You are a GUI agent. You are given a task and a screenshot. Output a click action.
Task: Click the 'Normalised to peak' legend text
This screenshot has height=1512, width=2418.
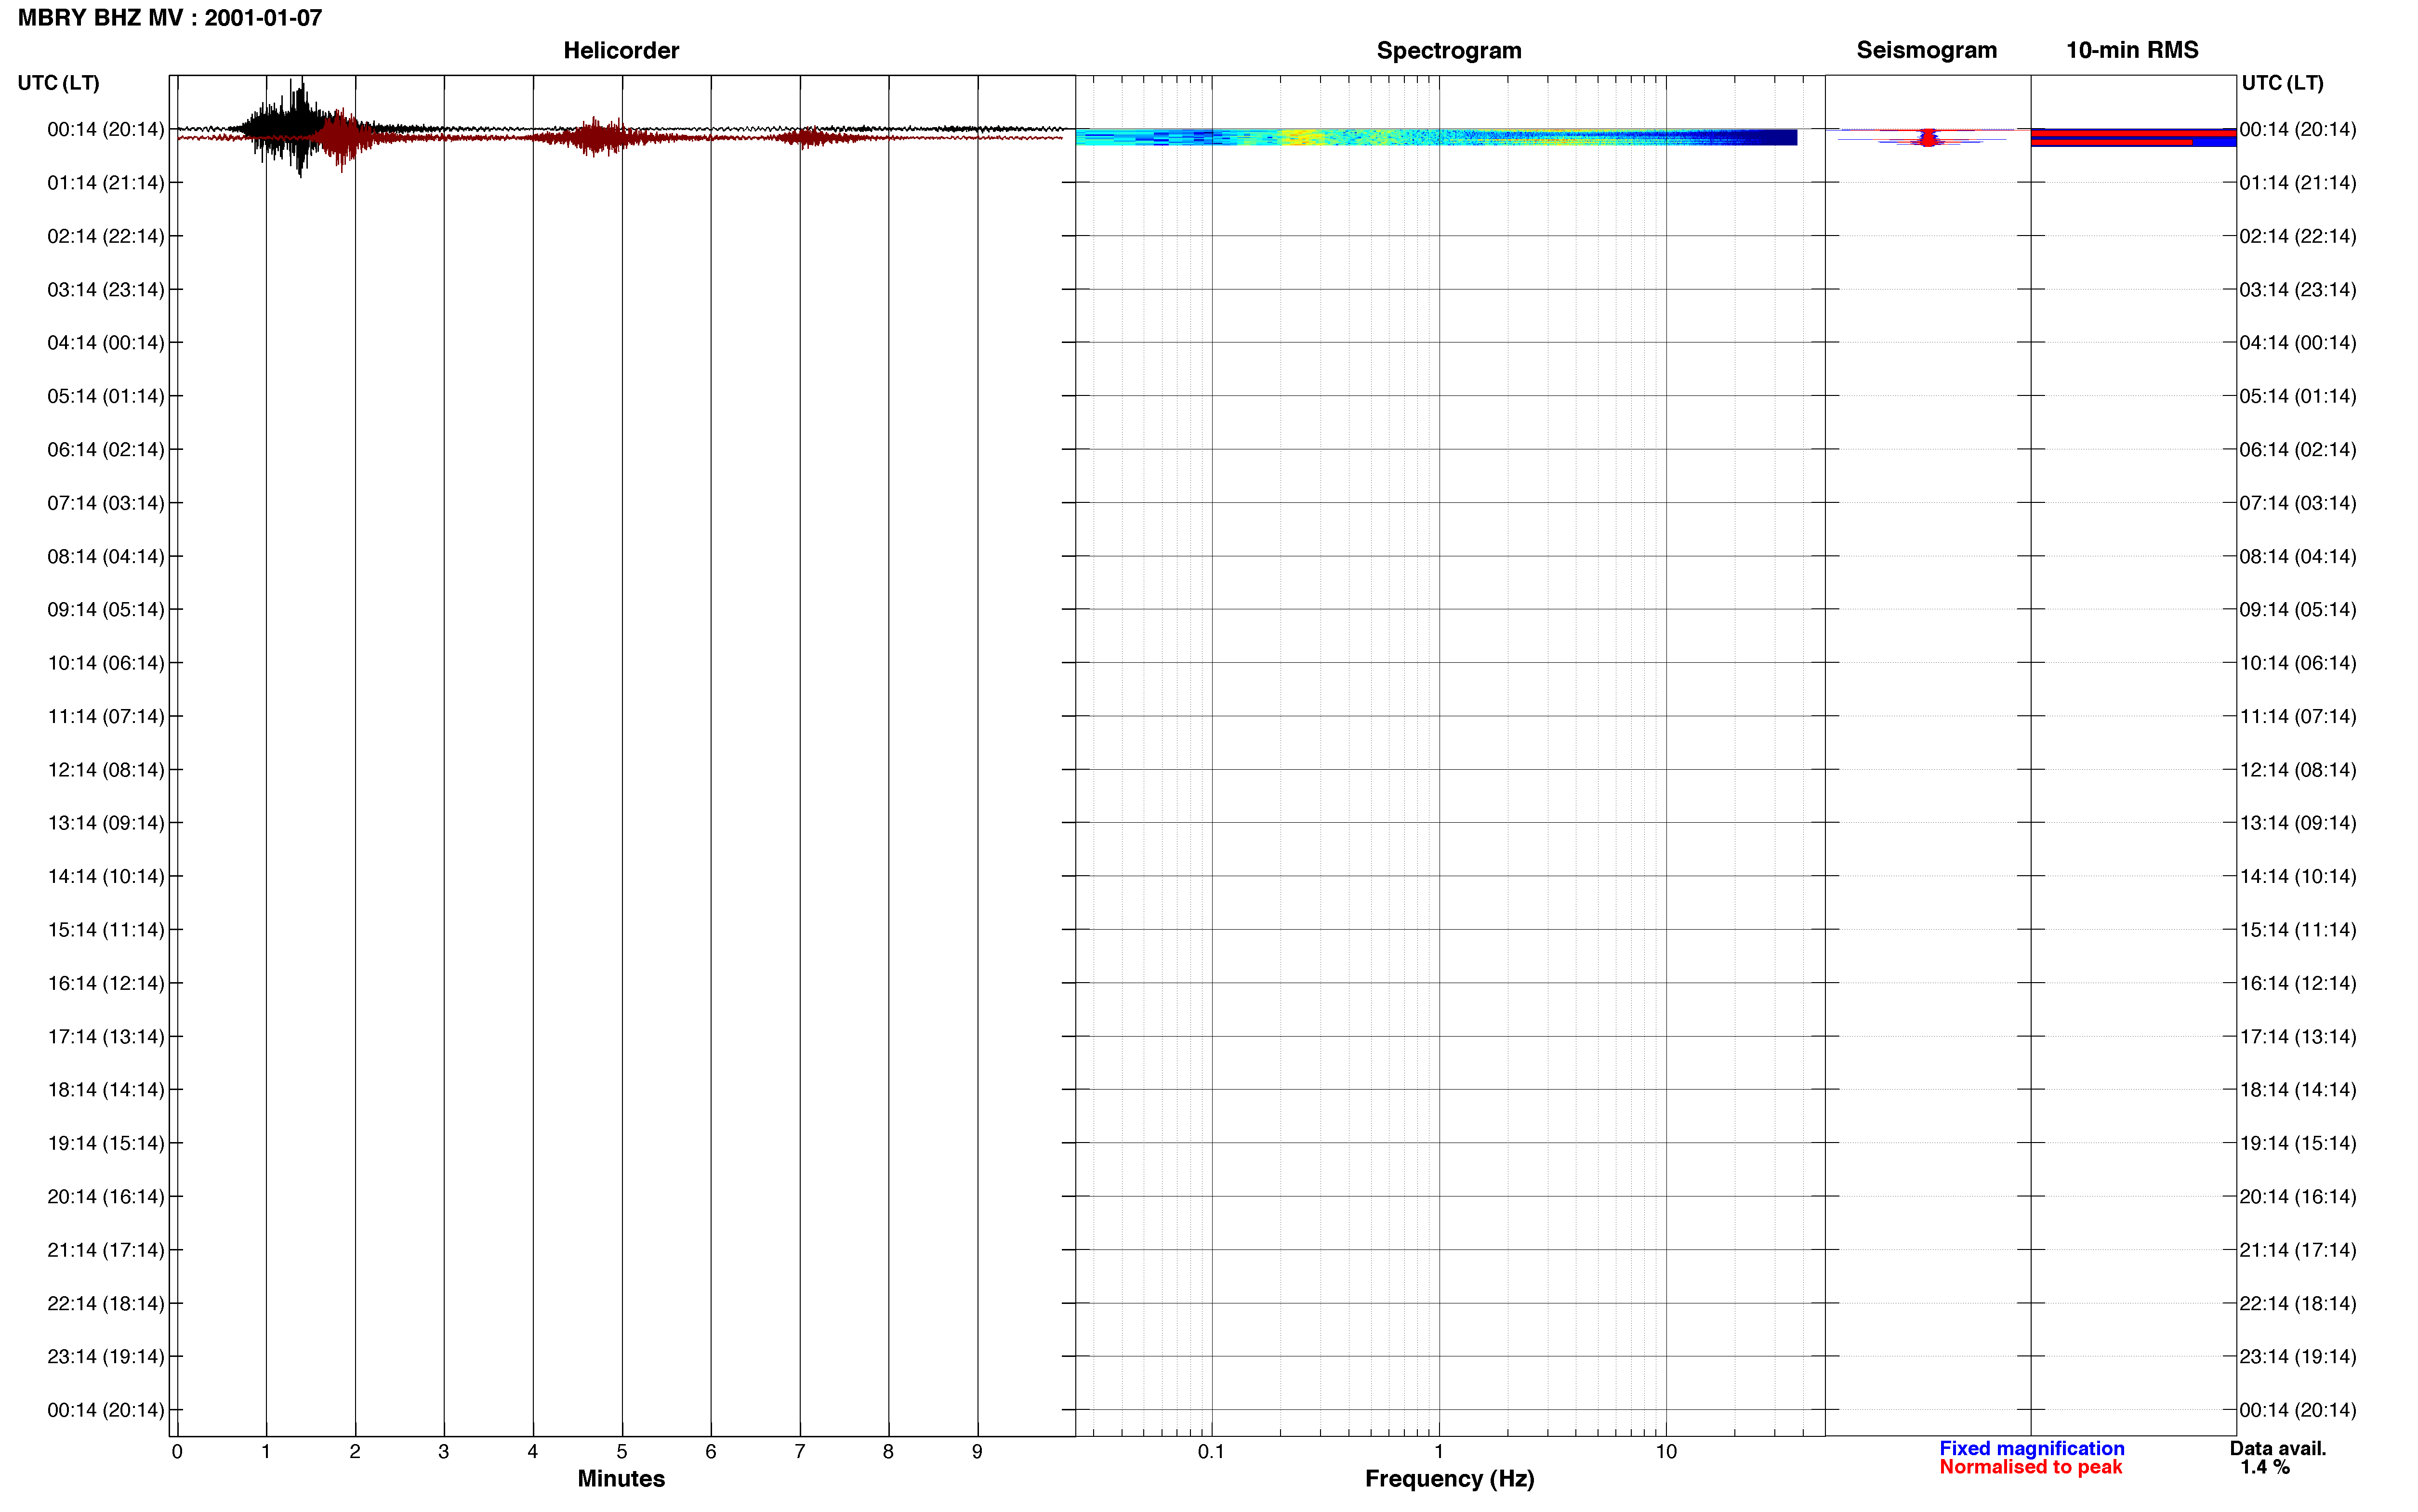point(2030,1467)
